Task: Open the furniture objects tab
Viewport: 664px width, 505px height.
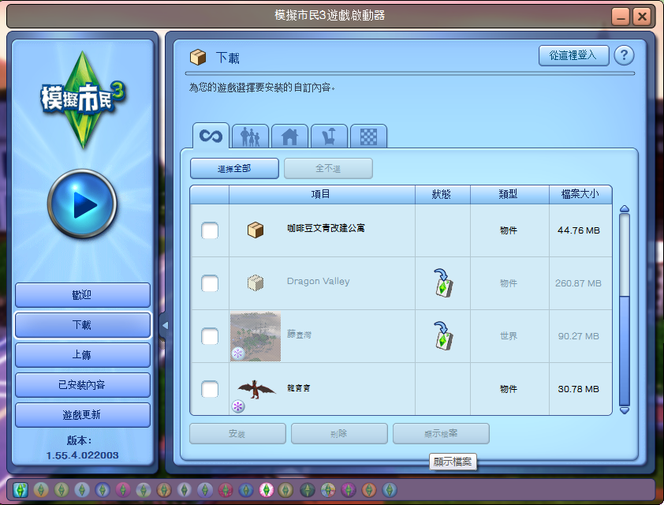Action: coord(329,137)
